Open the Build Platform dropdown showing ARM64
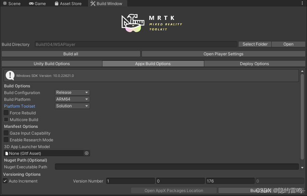307x196 pixels. coord(72,99)
